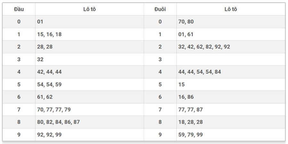Select the cell containing "15, 16, 18"
288x144 pixels.
tap(49, 34)
